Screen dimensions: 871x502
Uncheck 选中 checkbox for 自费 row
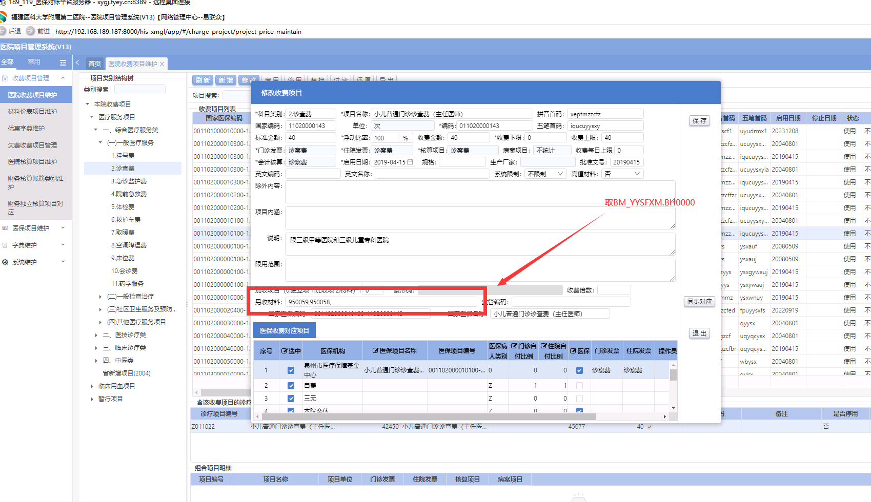291,386
